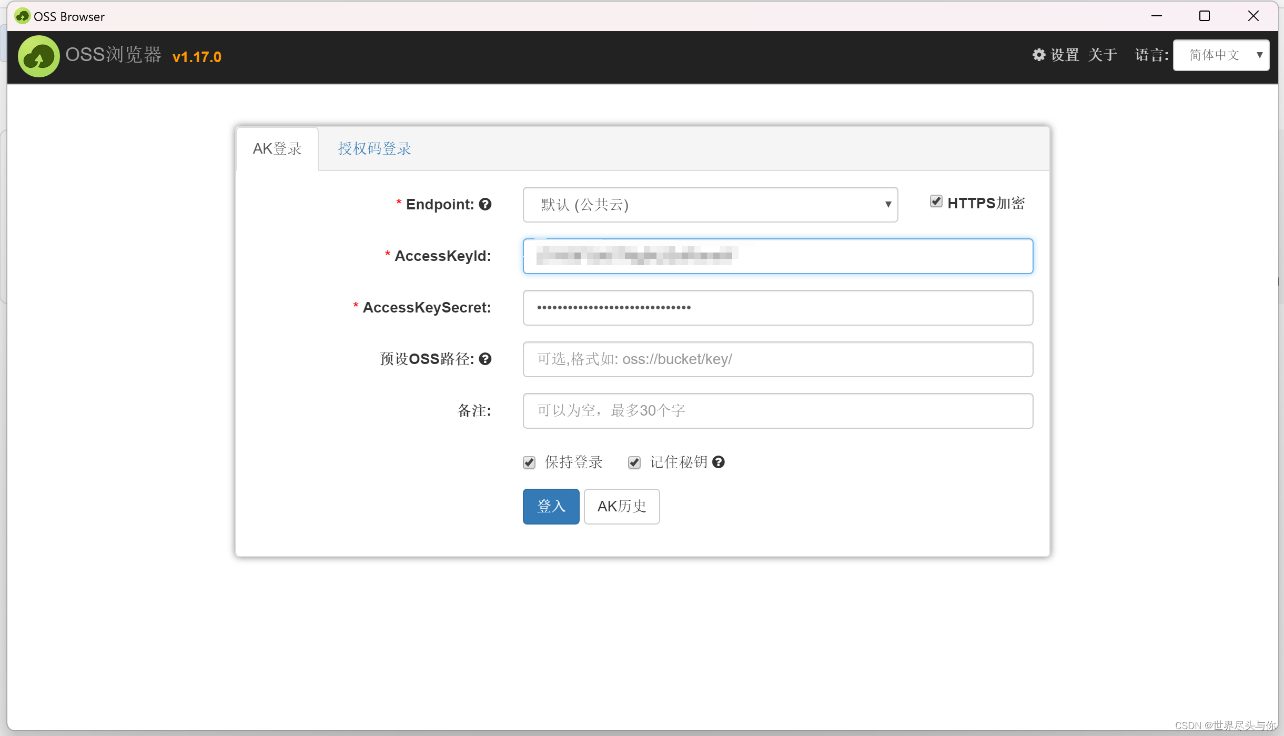
Task: Click inside the 备注 remarks input field
Action: [777, 411]
